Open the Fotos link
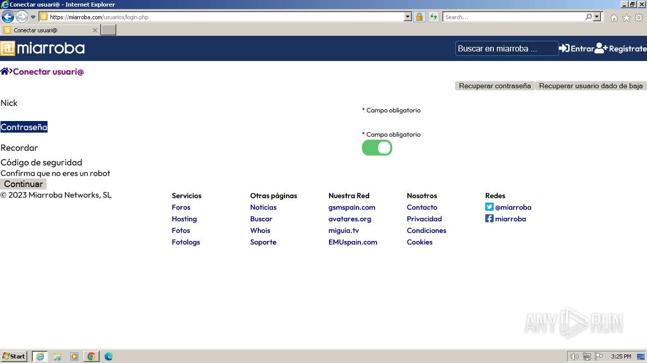The image size is (647, 363). pos(181,230)
